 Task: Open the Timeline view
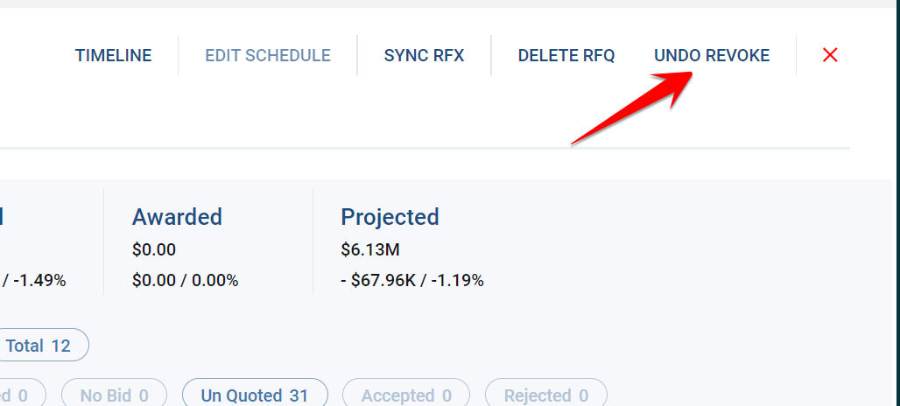pos(113,56)
